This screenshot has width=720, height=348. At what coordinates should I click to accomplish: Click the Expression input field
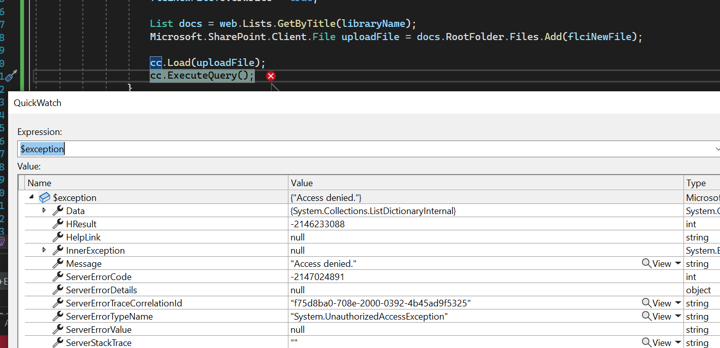366,149
